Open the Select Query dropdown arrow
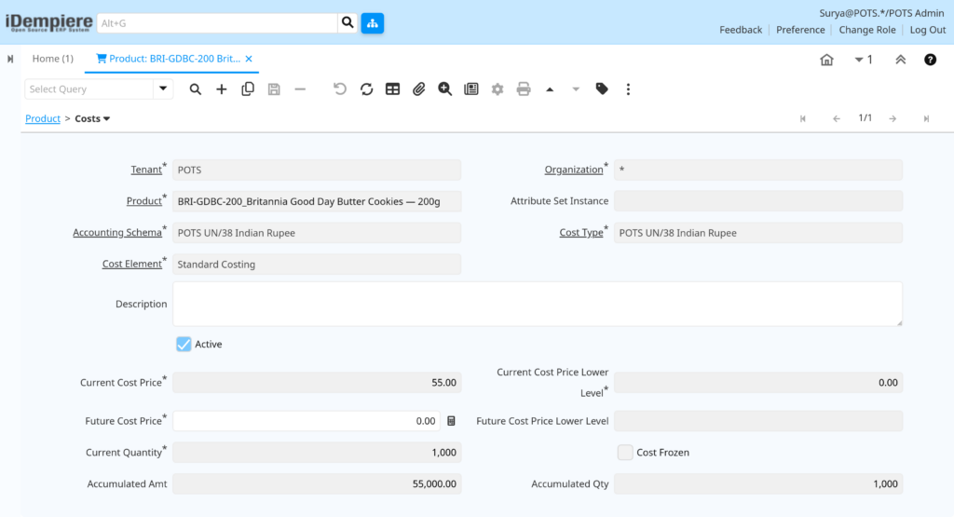Screen dimensions: 954x517 coord(163,88)
